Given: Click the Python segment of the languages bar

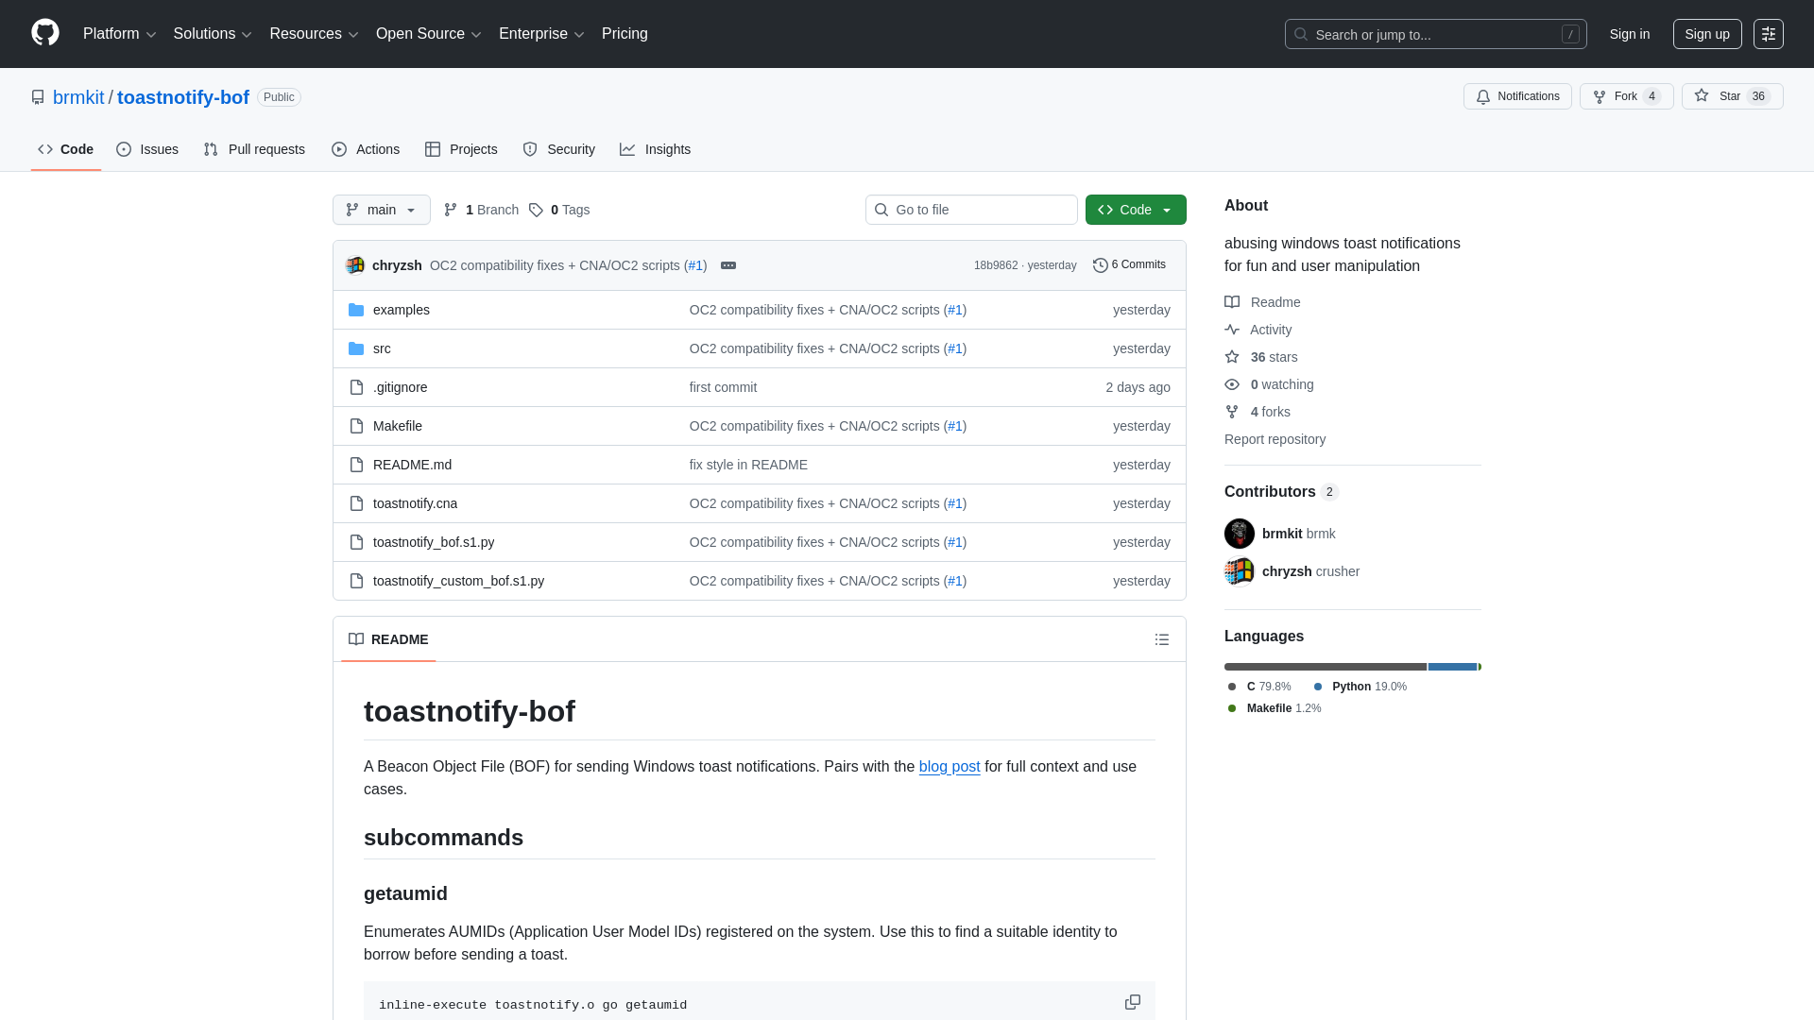Looking at the screenshot, I should [1452, 667].
